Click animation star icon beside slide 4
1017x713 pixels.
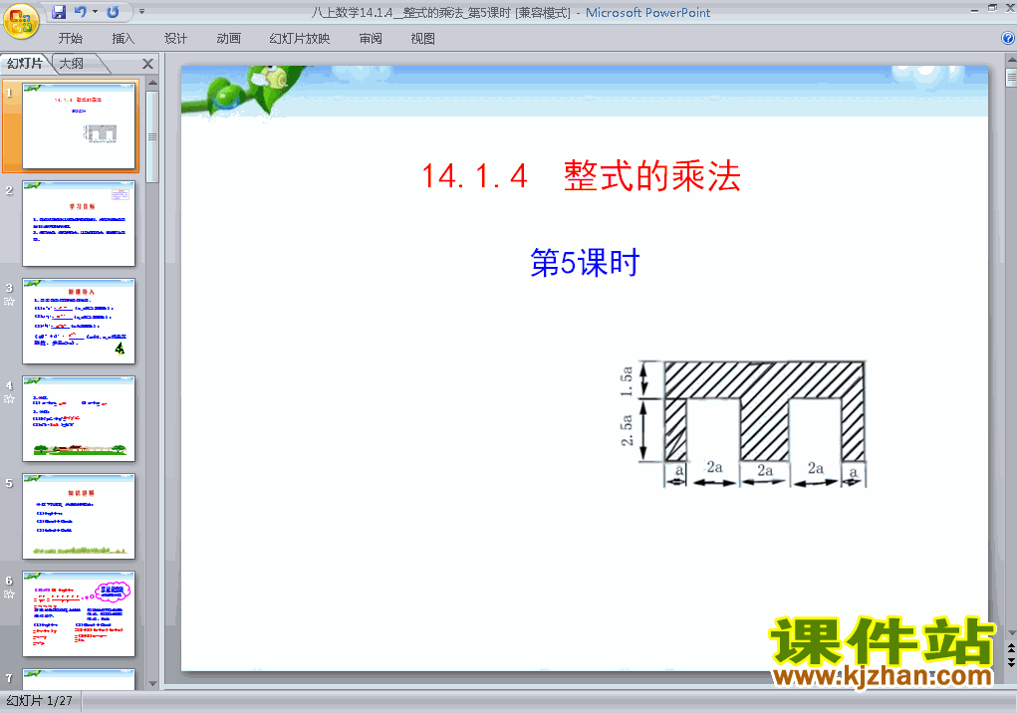9,398
